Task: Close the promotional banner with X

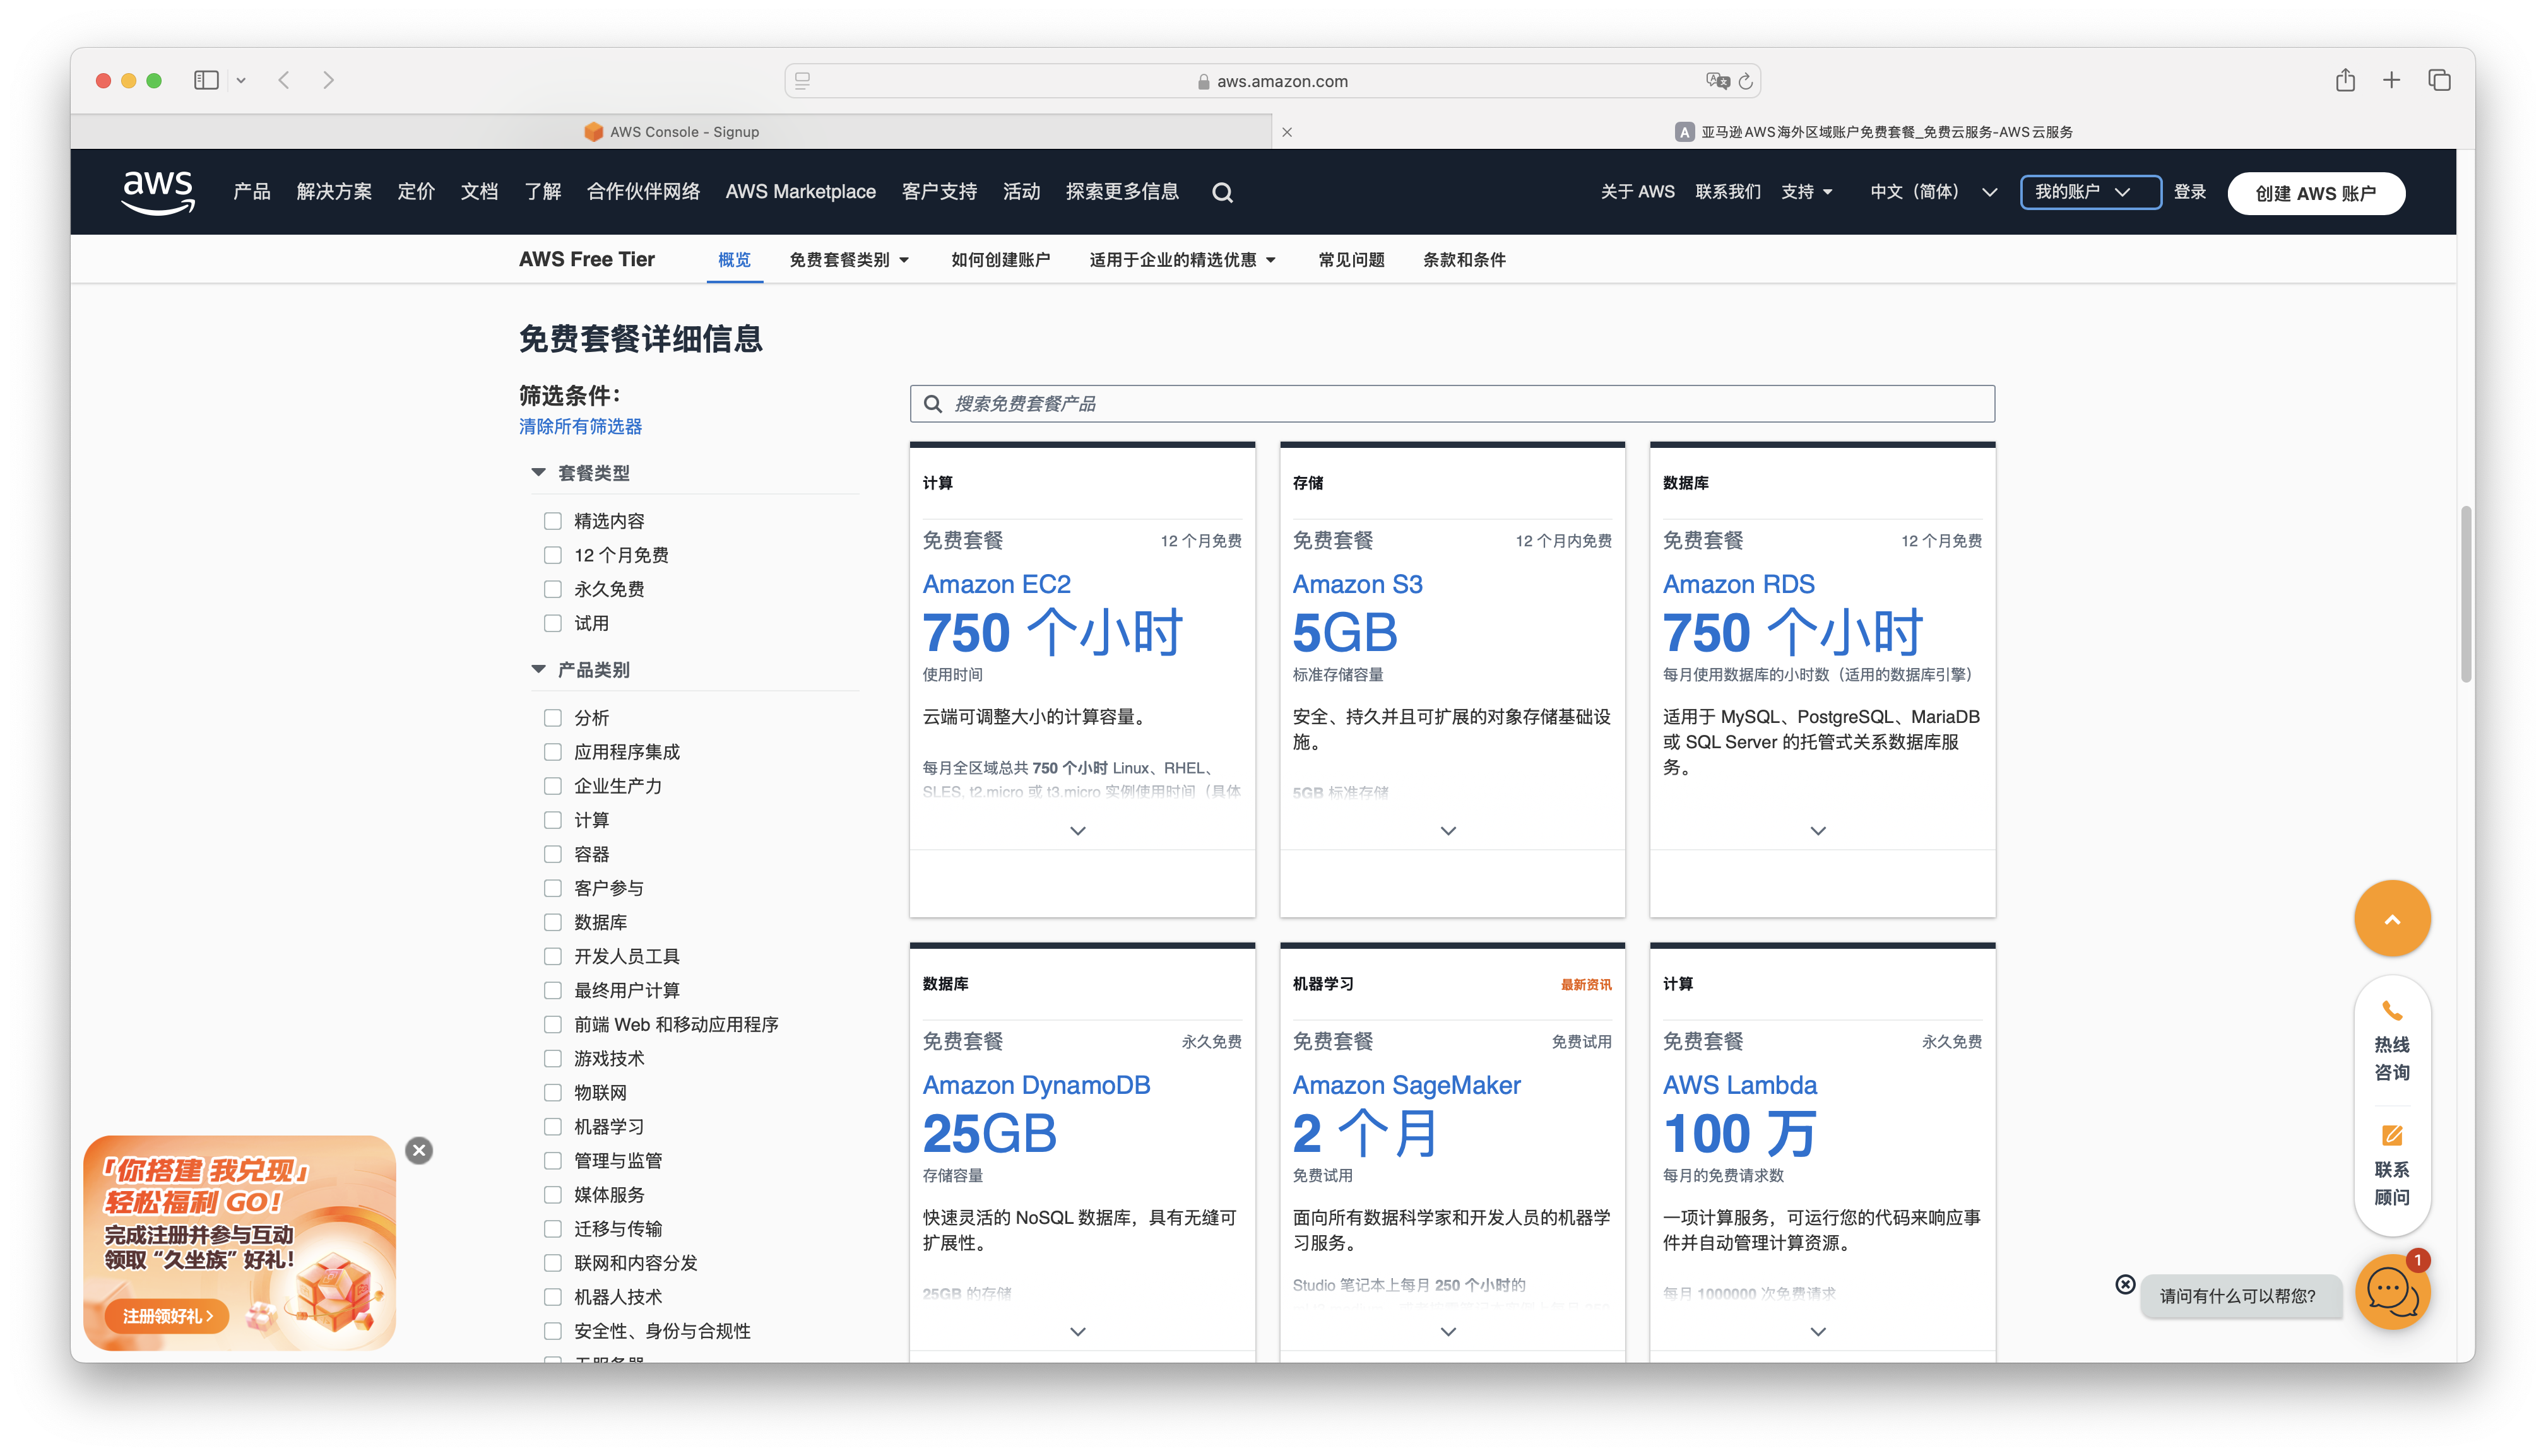Action: pos(419,1150)
